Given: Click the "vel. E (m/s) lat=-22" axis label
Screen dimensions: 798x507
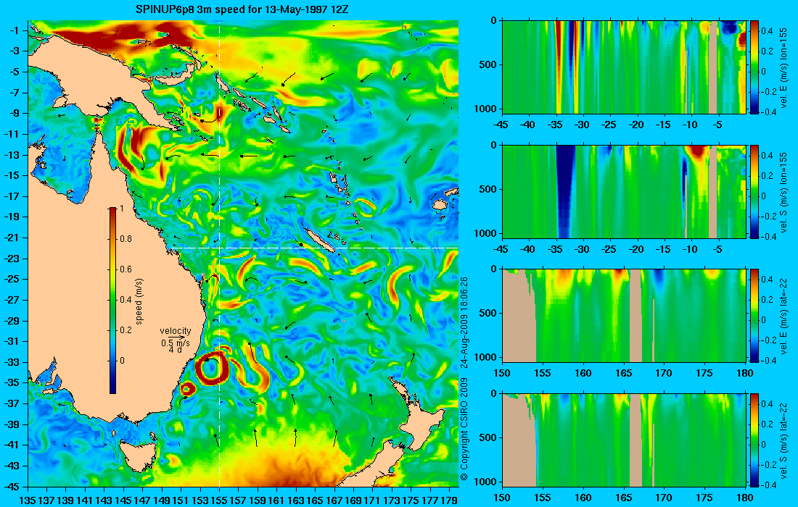Looking at the screenshot, I should coord(783,316).
